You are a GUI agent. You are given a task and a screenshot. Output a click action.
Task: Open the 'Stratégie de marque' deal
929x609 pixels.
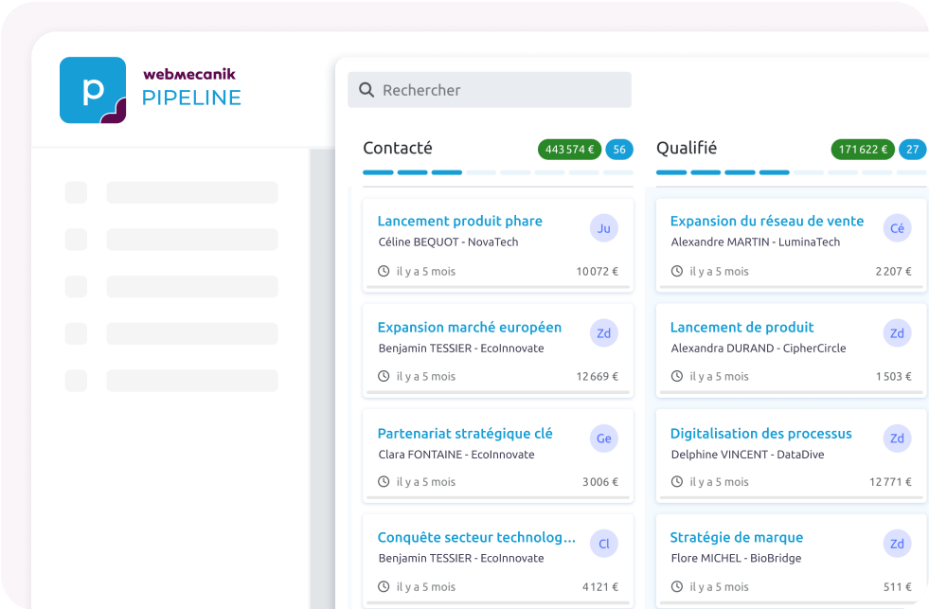pyautogui.click(x=736, y=537)
